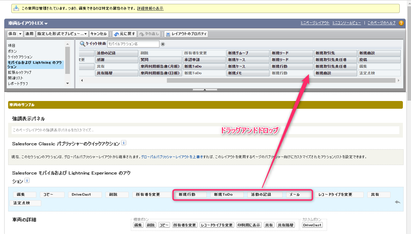Viewport: 411px width, 234px height.
Task: Click the 元に戻す undo button
Action: pos(125,34)
